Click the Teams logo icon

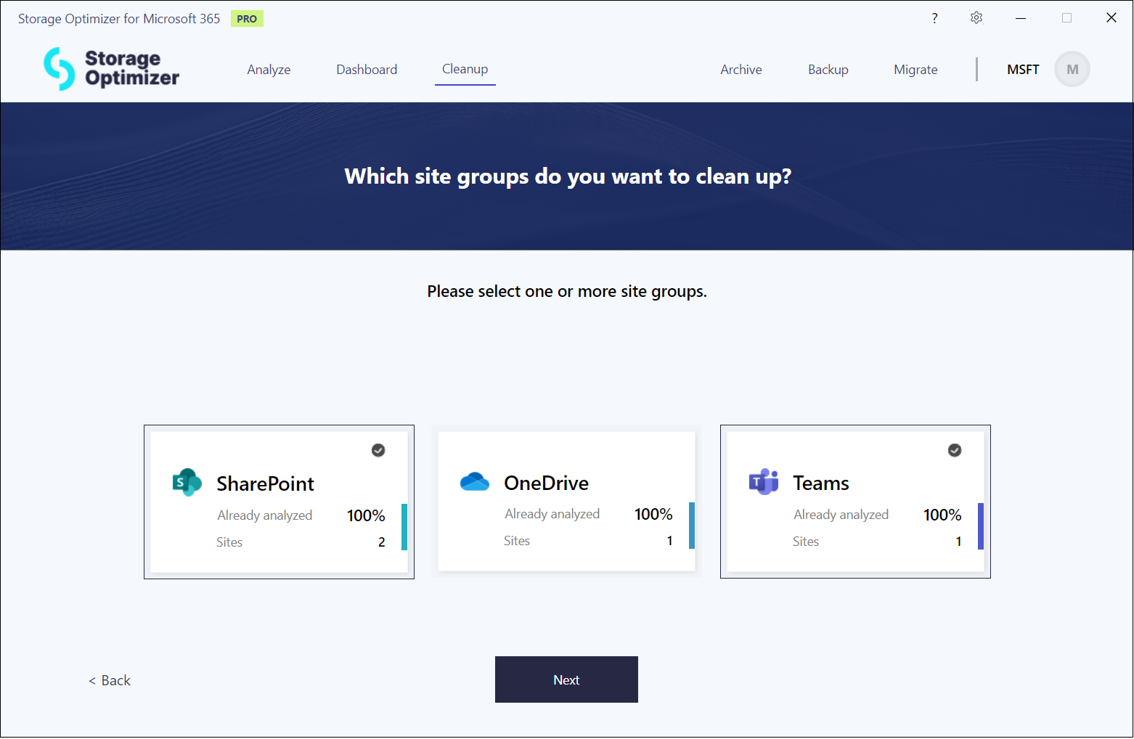[x=764, y=482]
